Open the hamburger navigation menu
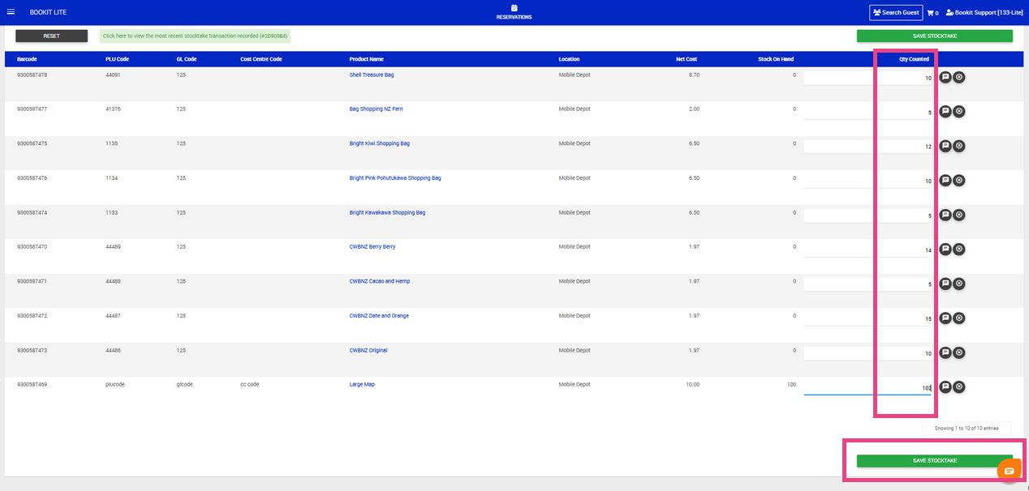 coord(11,12)
